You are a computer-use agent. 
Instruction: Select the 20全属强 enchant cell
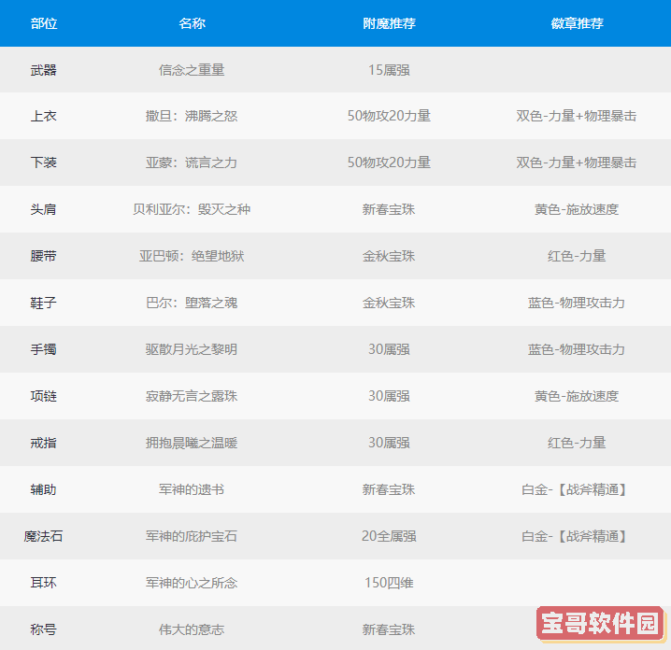click(x=389, y=536)
